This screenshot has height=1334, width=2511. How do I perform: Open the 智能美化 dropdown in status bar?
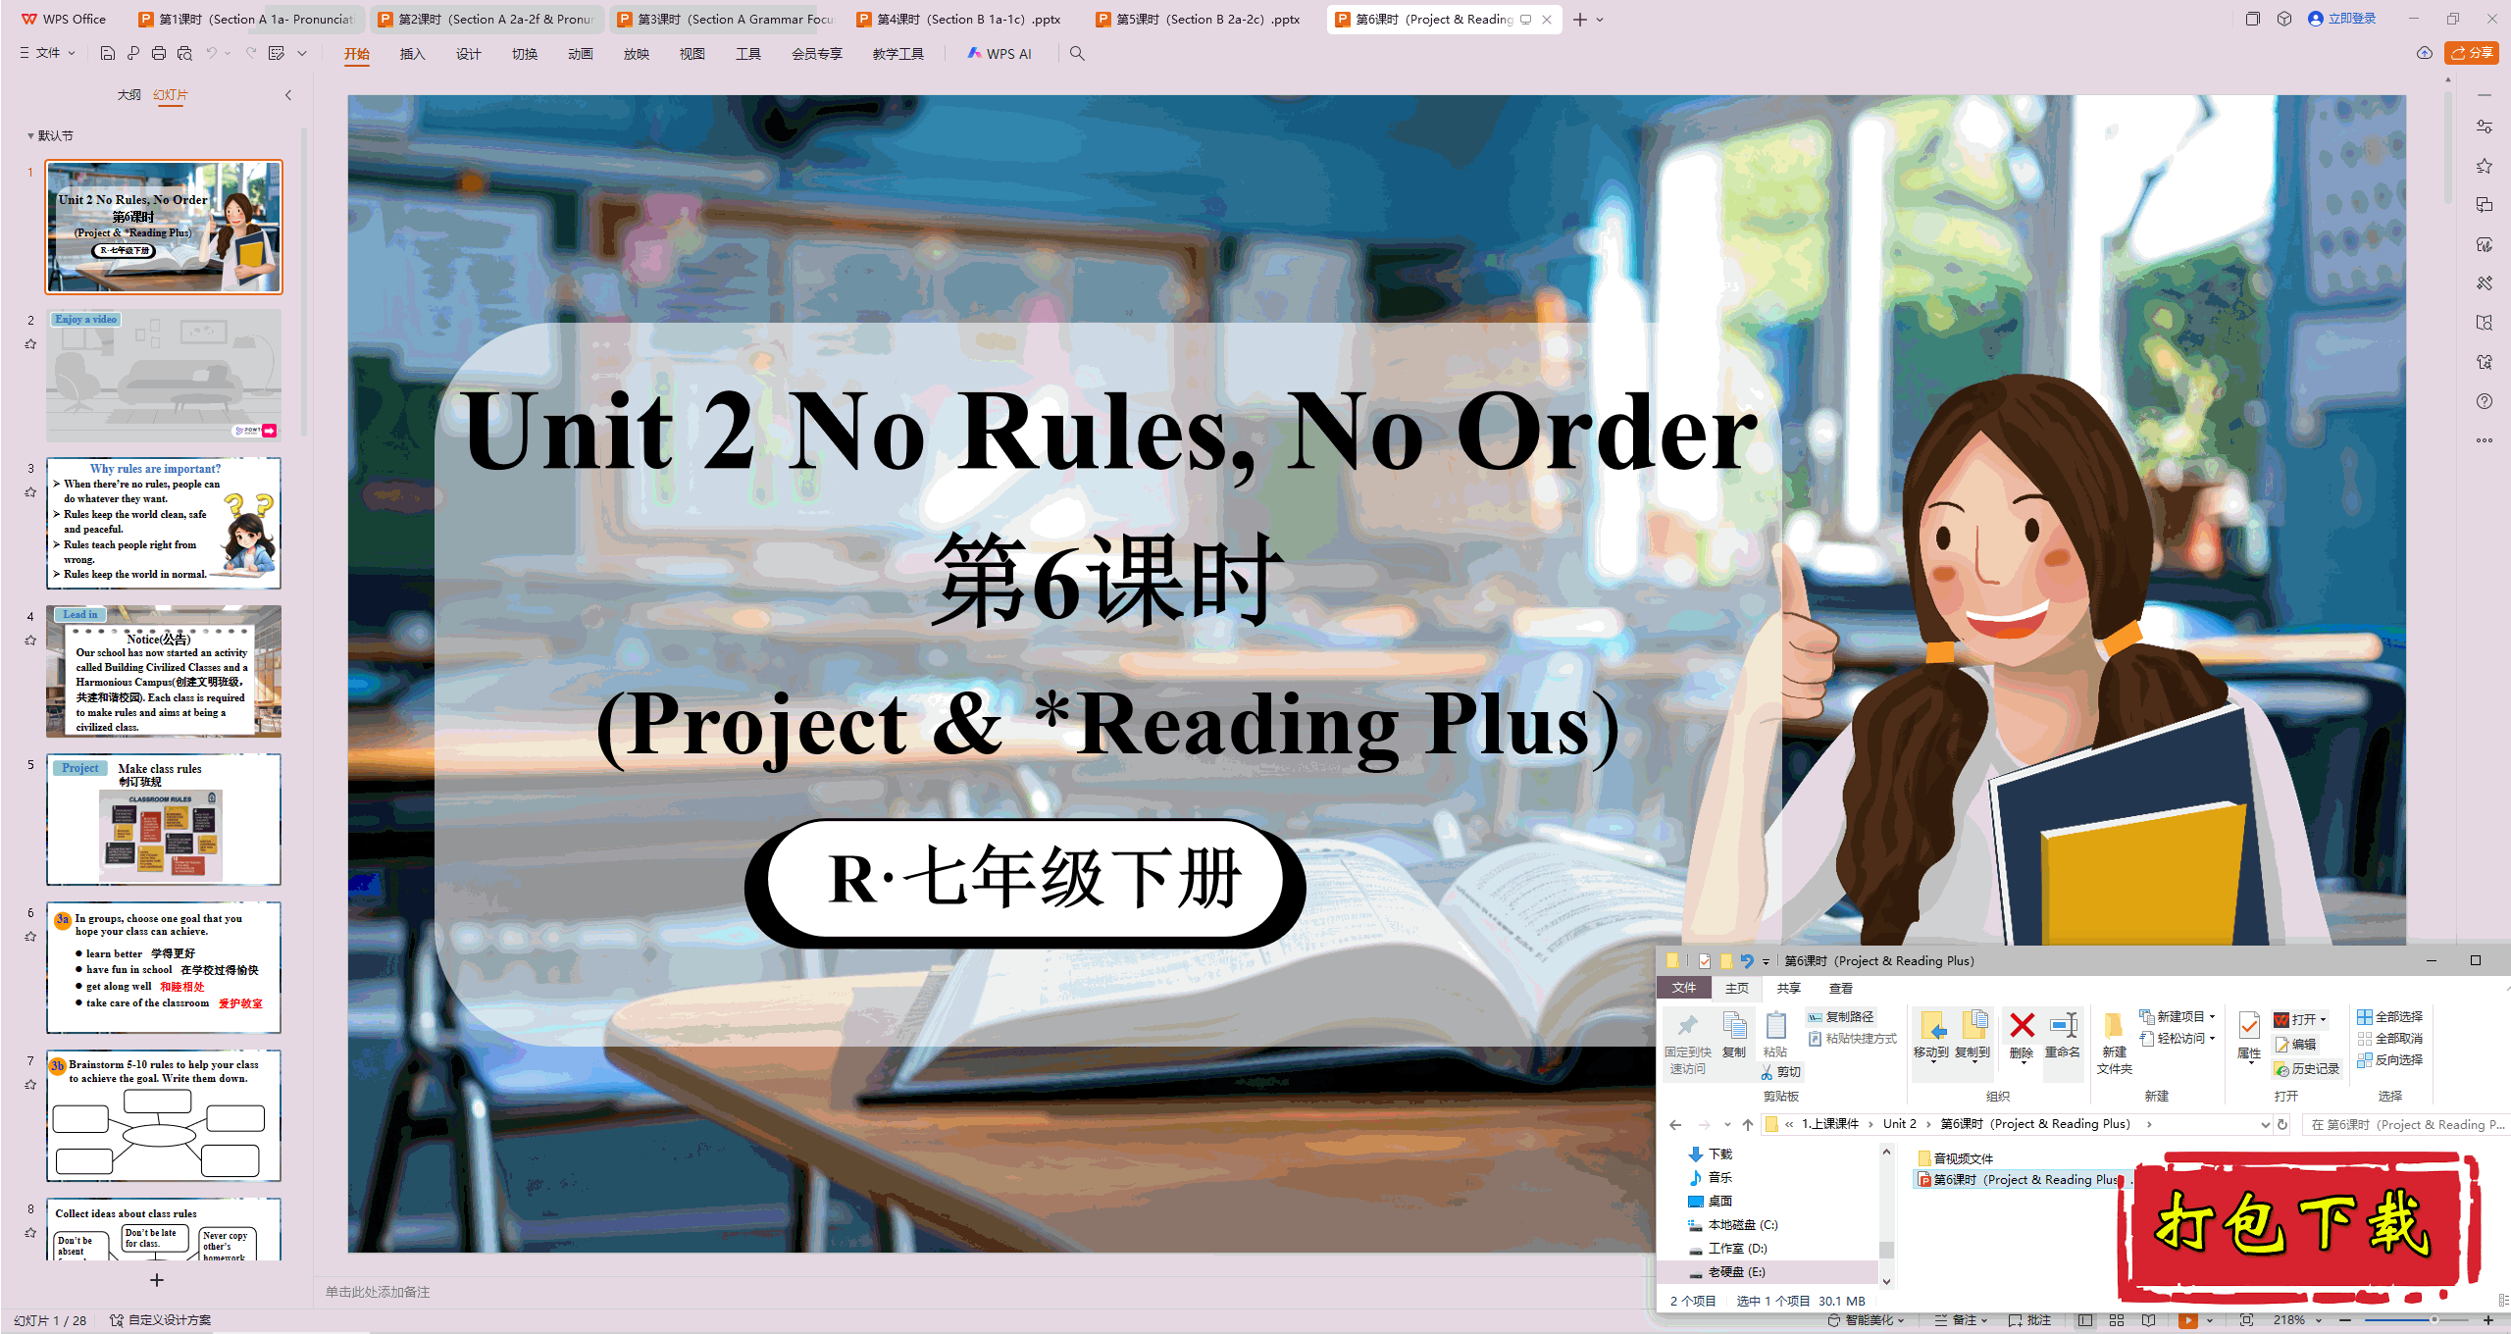tap(1866, 1320)
